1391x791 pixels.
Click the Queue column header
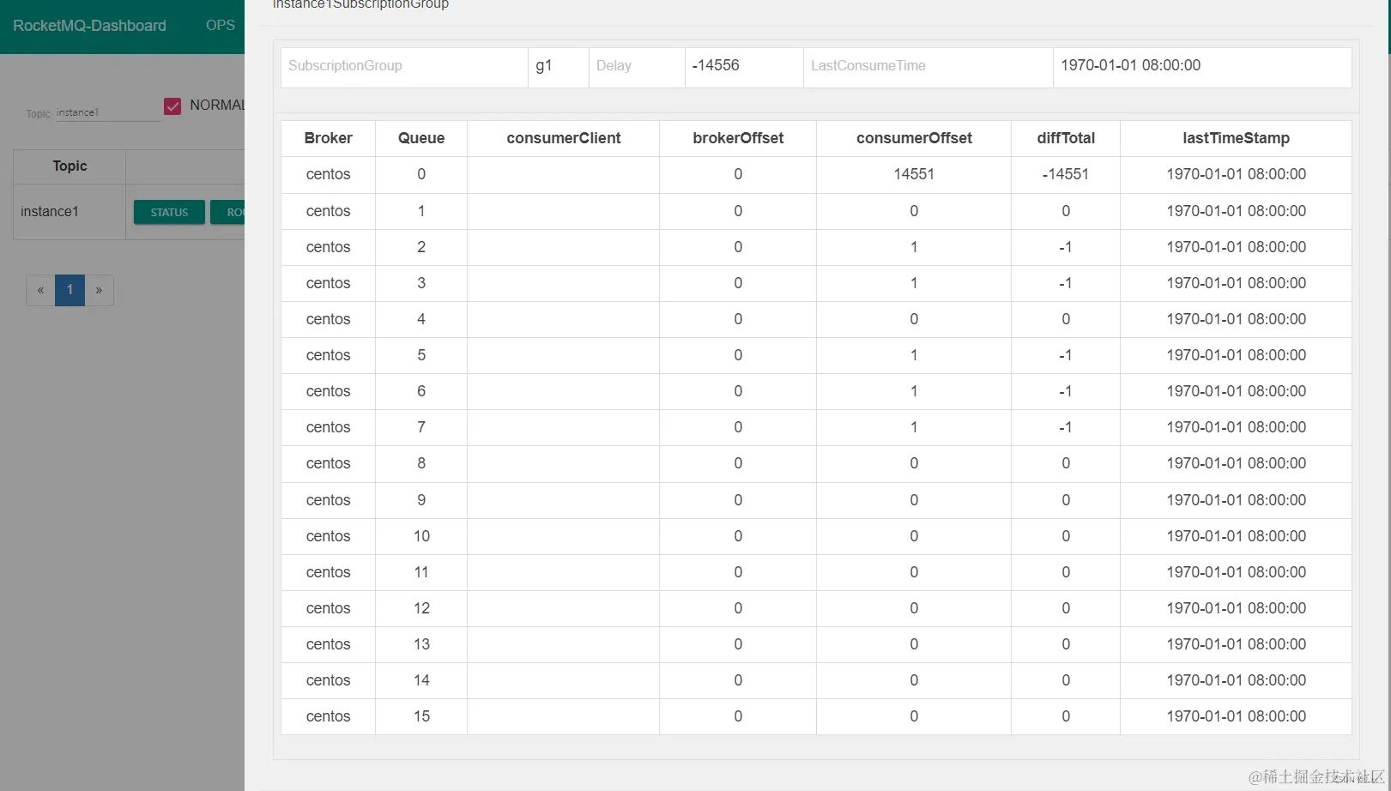point(421,138)
